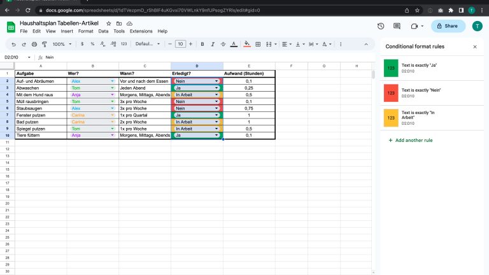
Task: Open the font family dropdown
Action: pos(147,44)
